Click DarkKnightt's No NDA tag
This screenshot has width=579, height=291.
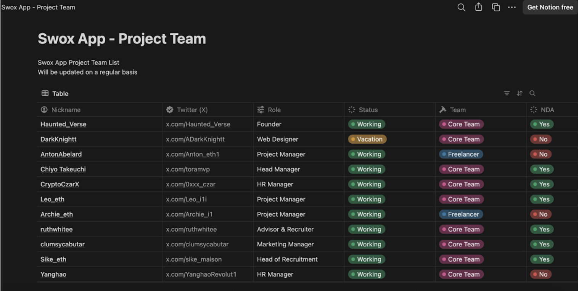(x=541, y=139)
